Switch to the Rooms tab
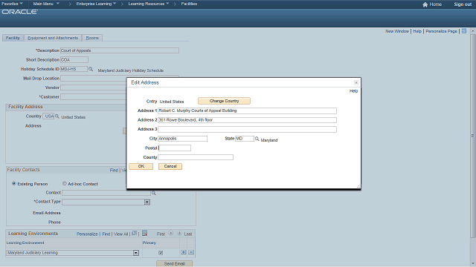The image size is (476, 267). (92, 38)
